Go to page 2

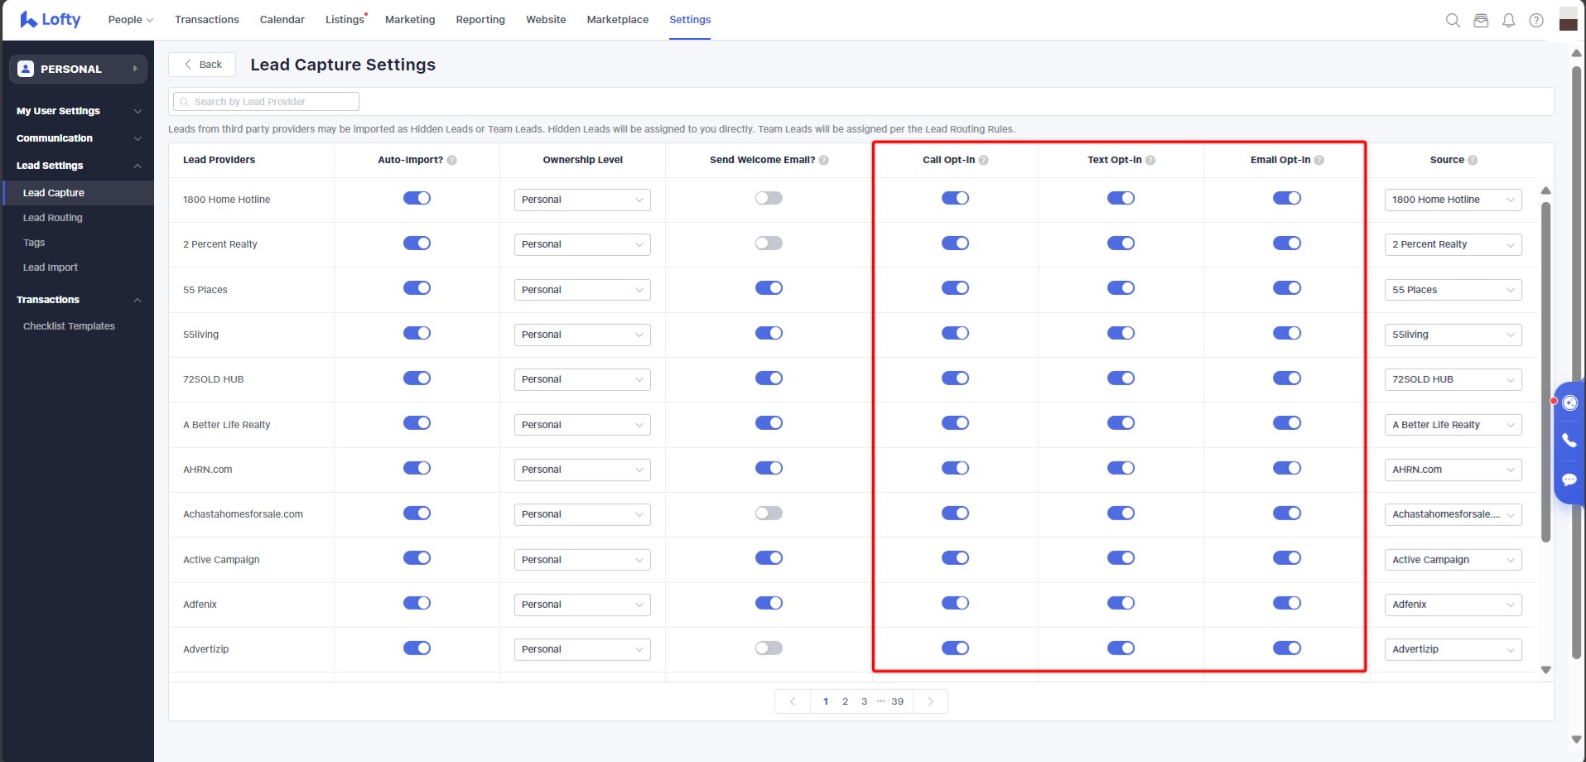point(845,702)
